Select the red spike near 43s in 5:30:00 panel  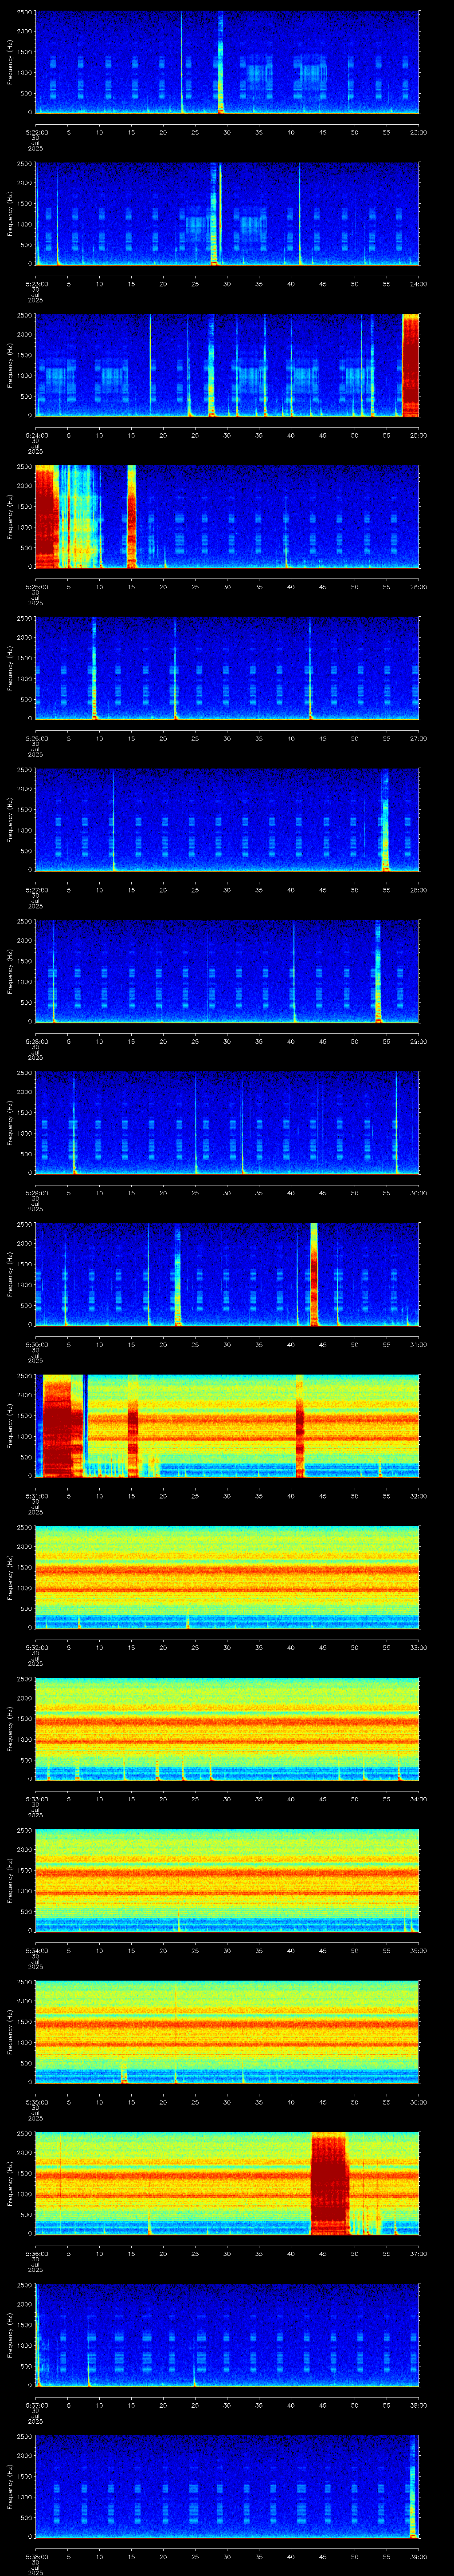[x=314, y=1274]
